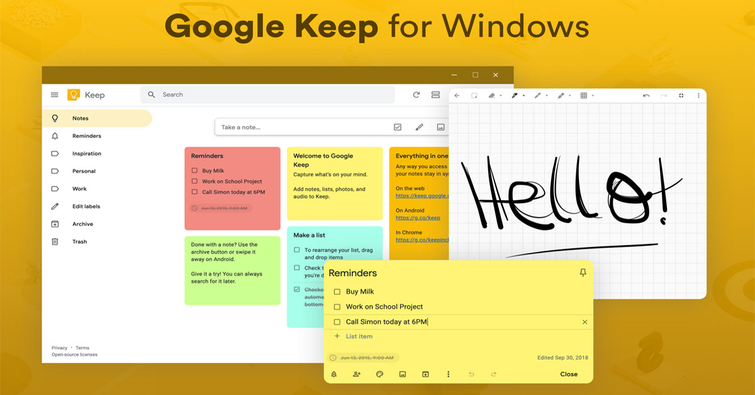Expand black pen tool options arrow
This screenshot has width=755, height=395.
523,96
